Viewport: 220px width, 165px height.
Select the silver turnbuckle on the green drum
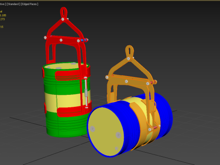[x=86, y=93]
